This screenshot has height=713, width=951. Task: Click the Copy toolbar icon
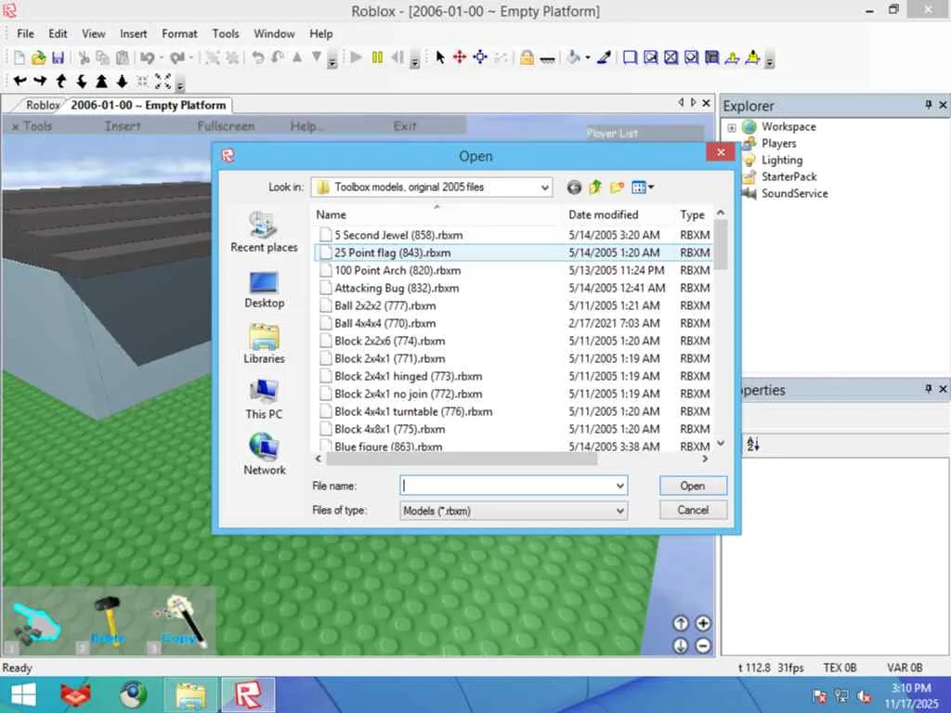(x=103, y=58)
